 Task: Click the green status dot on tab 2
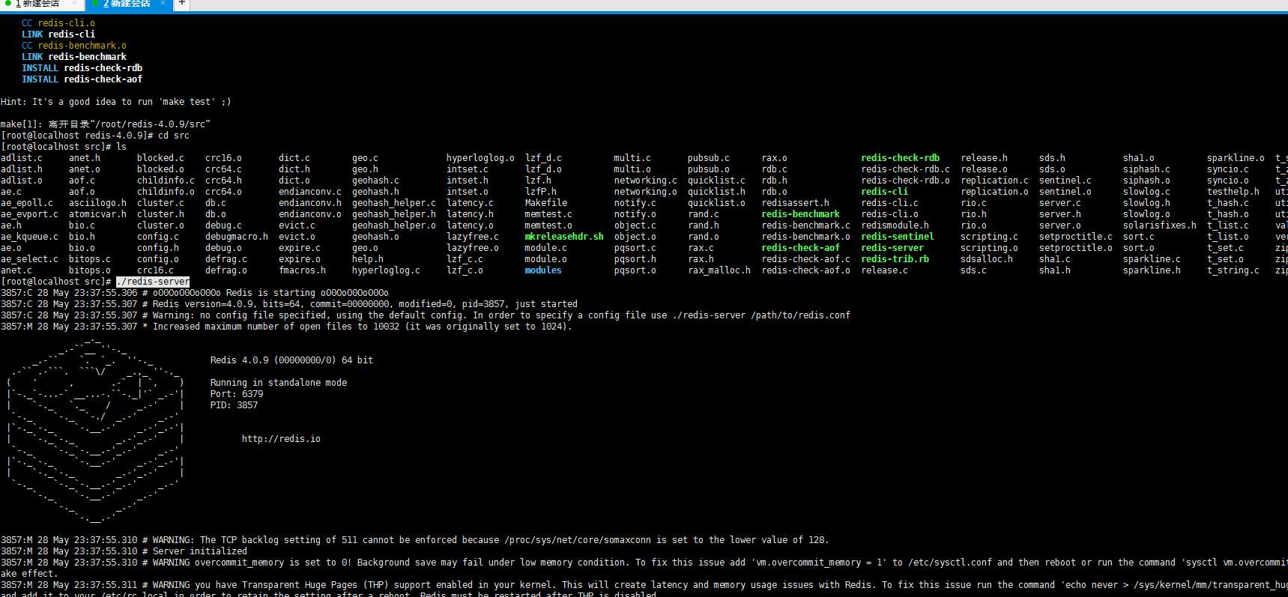pos(94,3)
